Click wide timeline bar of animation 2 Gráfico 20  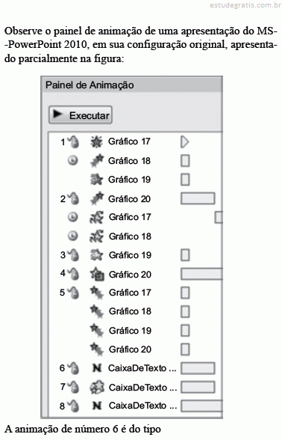pyautogui.click(x=198, y=198)
